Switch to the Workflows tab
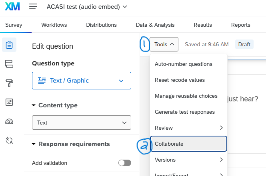Viewport: 266px width, 176px height. 54,25
